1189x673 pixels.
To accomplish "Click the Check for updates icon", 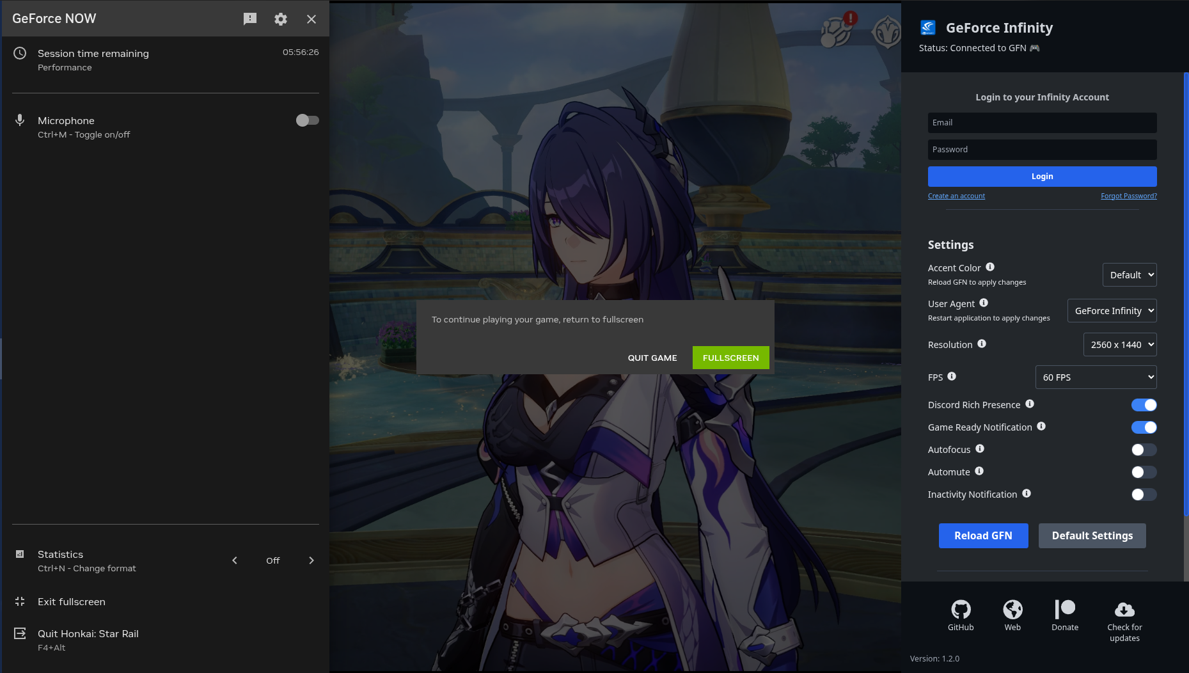I will [1124, 610].
